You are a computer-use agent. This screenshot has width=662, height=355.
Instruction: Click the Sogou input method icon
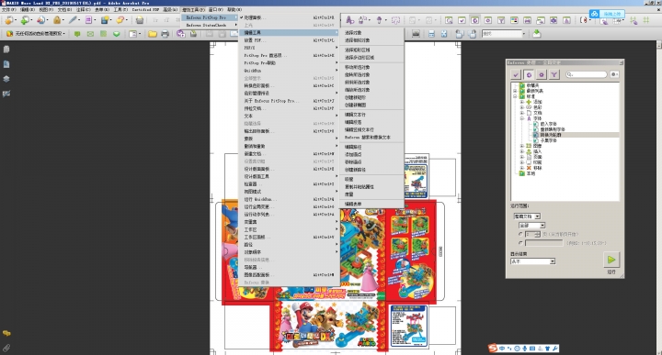[x=492, y=349]
